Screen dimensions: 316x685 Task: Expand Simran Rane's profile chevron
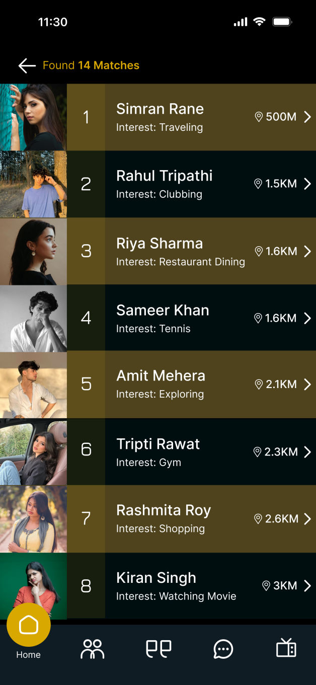coord(307,117)
